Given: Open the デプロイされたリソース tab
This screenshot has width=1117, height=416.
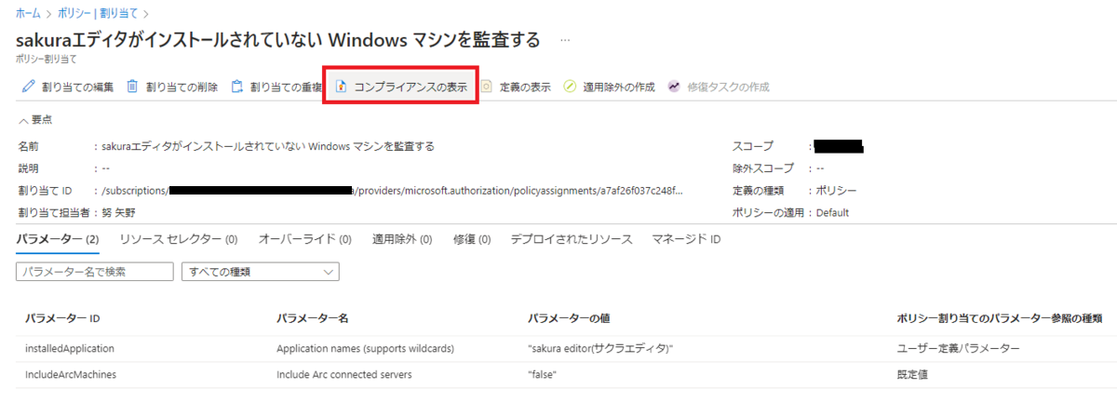Looking at the screenshot, I should click(x=572, y=239).
